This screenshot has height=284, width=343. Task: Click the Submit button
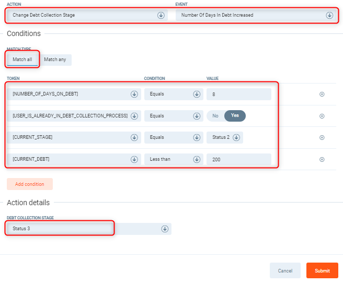click(322, 270)
